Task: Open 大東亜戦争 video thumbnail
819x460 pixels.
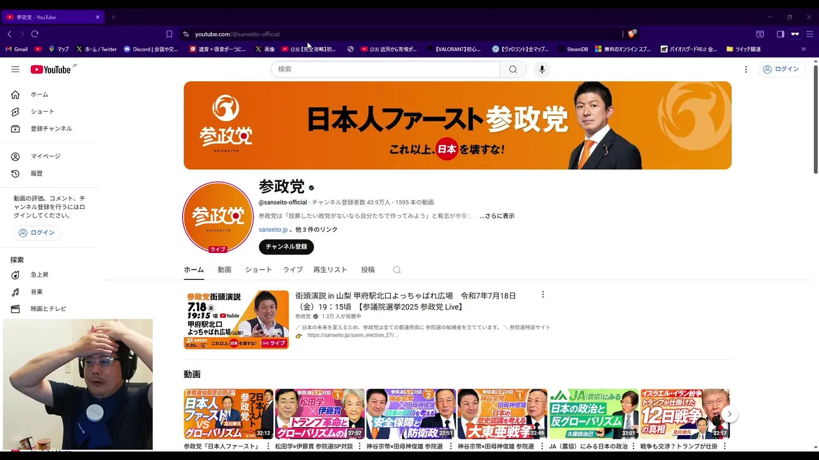Action: point(502,414)
